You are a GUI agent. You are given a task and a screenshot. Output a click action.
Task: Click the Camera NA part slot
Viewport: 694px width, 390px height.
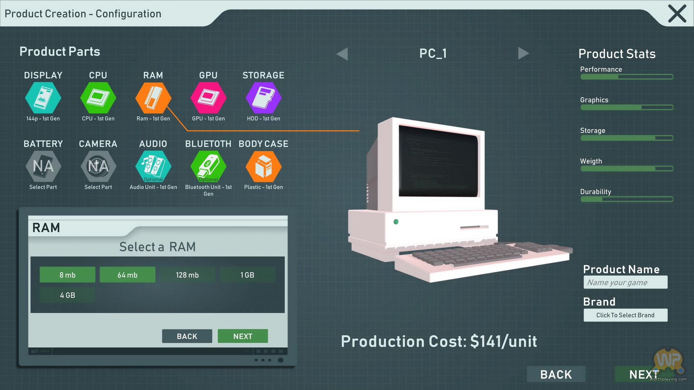pos(98,166)
